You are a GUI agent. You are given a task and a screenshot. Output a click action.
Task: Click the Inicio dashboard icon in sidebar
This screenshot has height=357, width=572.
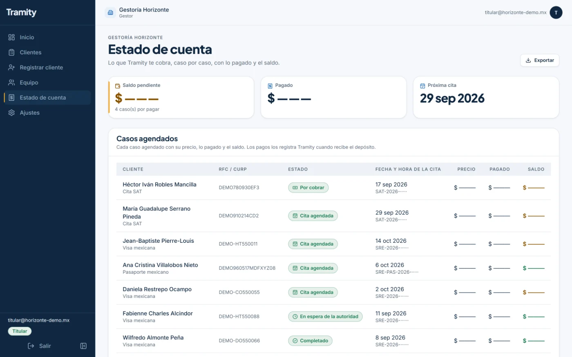(x=11, y=37)
